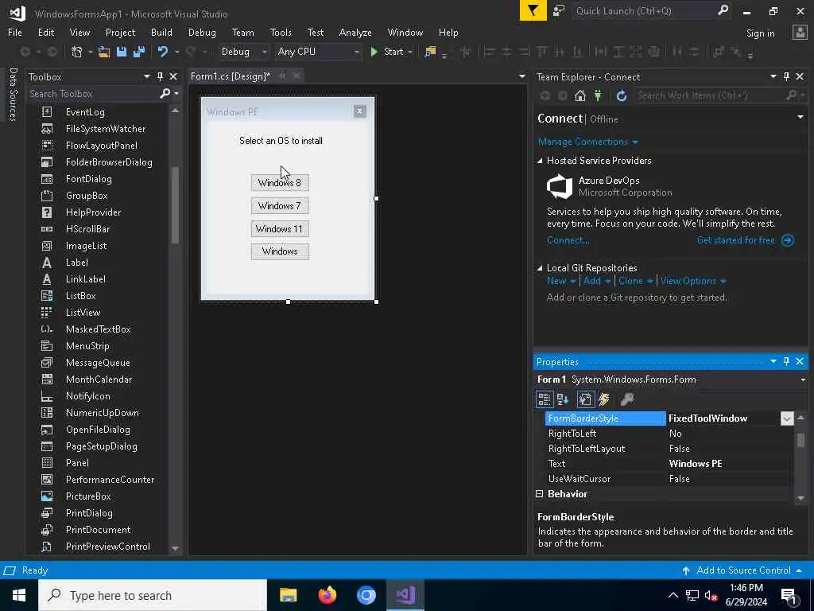Viewport: 814px width, 611px height.
Task: Collapse the Local Git Repositories section
Action: [x=540, y=268]
